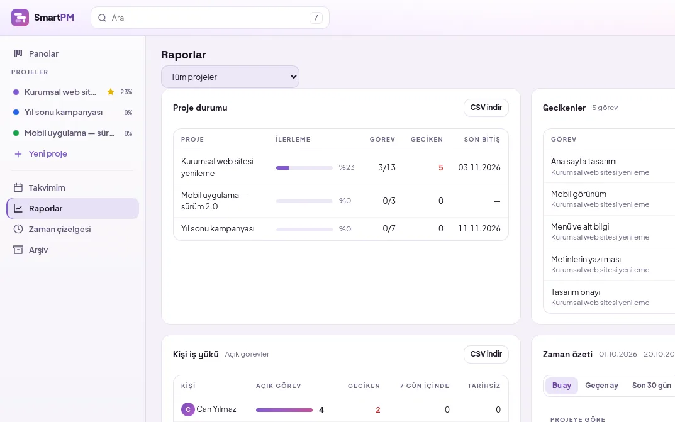The width and height of the screenshot is (675, 422).
Task: Open the Tüm projeler dropdown
Action: pyautogui.click(x=230, y=77)
